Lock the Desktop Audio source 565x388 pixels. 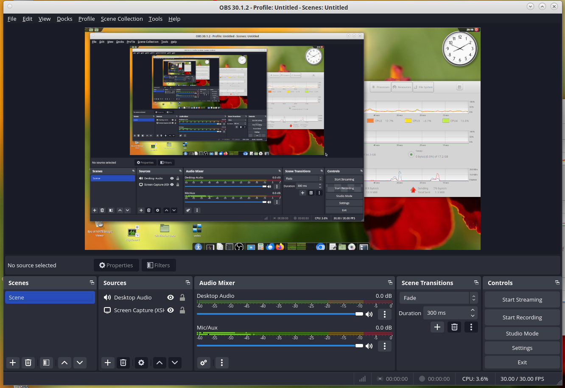[x=182, y=297]
